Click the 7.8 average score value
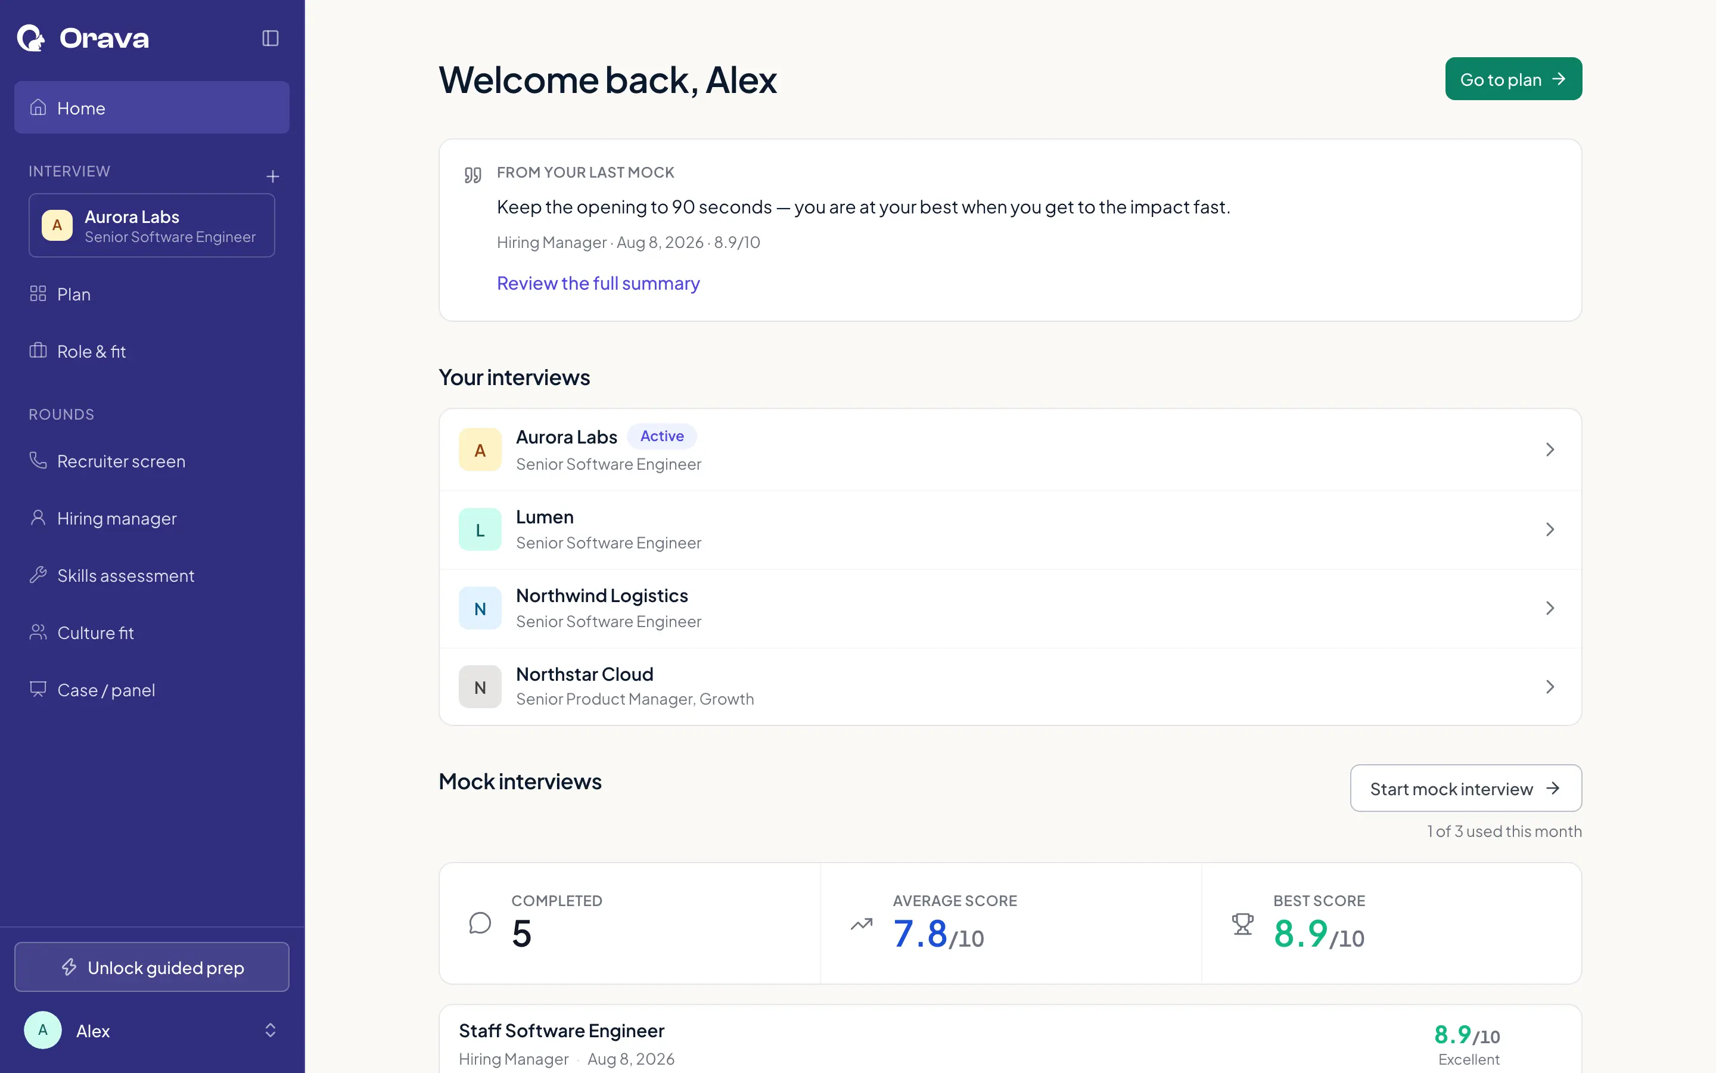 [920, 933]
